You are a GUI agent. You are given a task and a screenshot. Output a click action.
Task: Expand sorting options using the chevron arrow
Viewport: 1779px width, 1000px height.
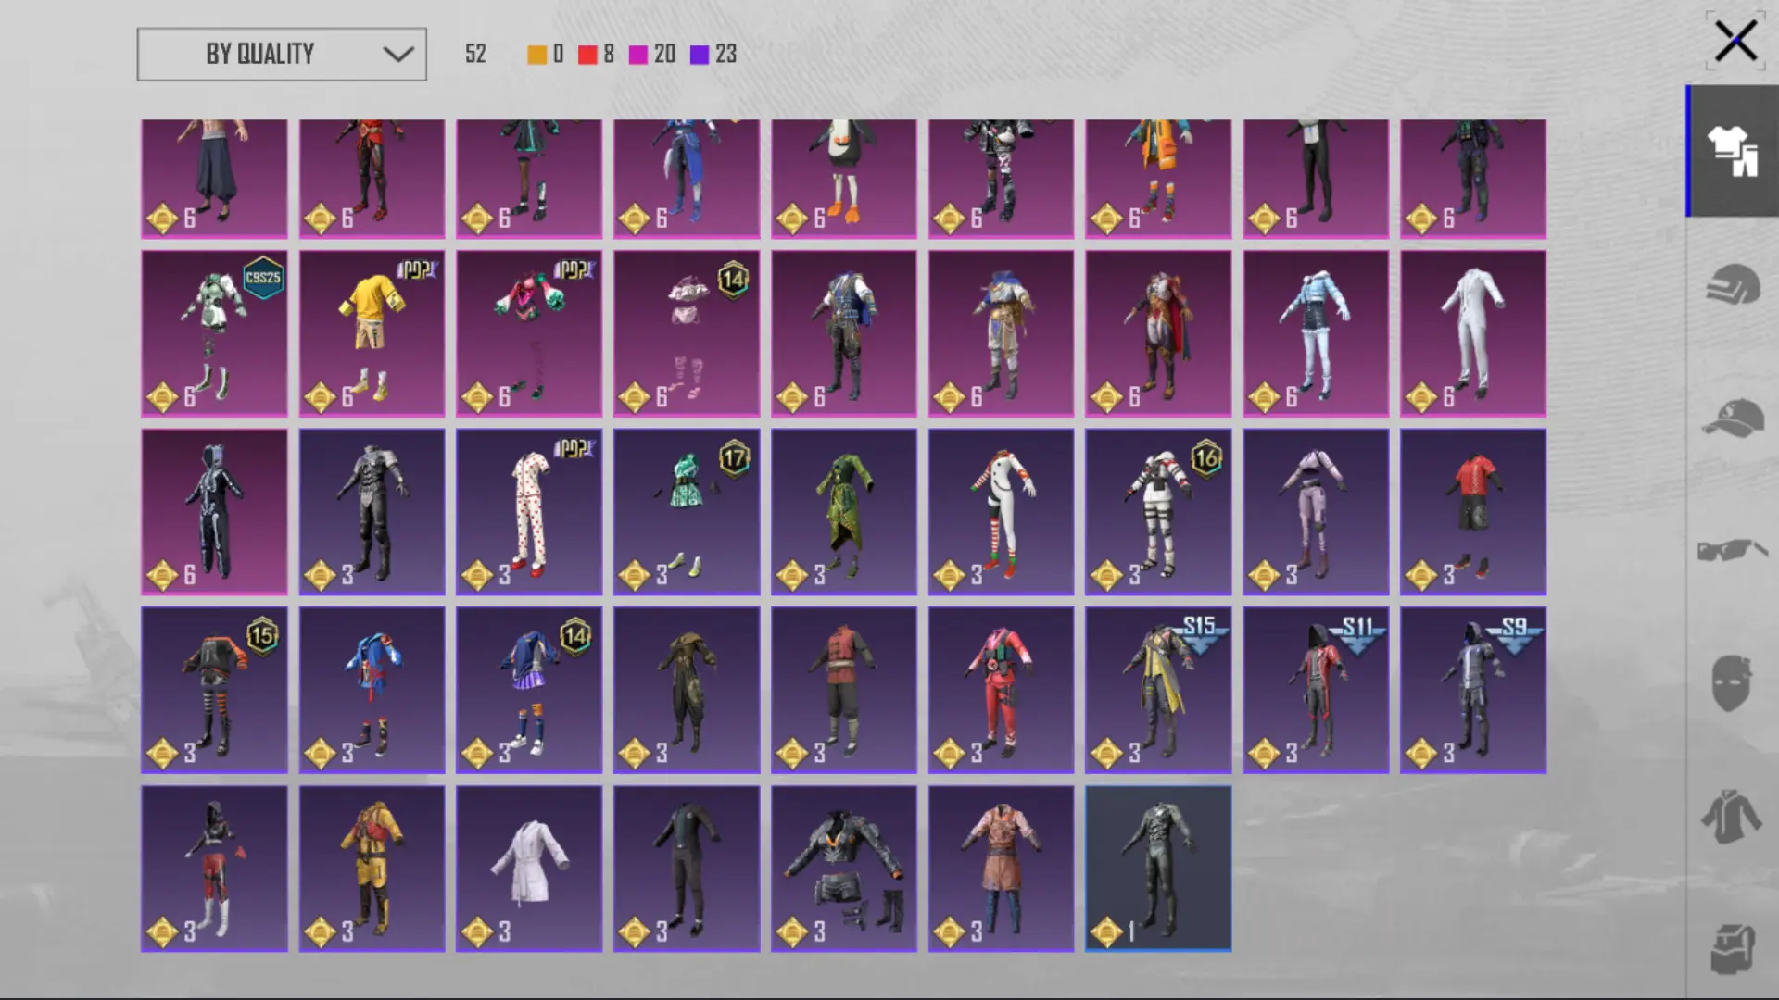(x=398, y=54)
